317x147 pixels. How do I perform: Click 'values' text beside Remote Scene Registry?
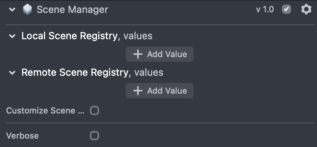point(149,72)
